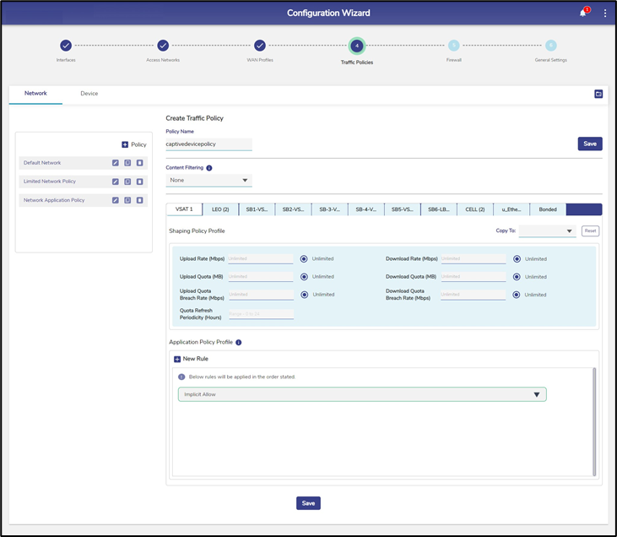Expand the Implicit Allow rule
This screenshot has height=537, width=617.
click(x=536, y=394)
